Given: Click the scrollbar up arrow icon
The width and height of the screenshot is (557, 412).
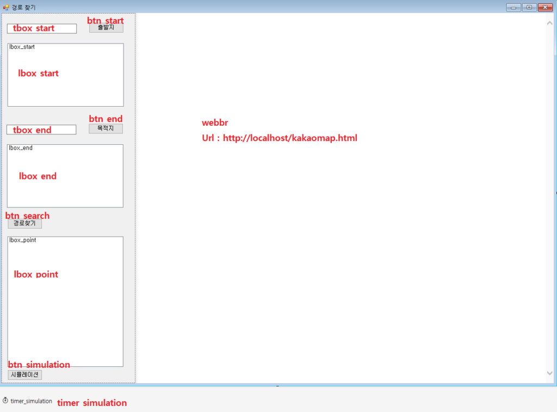Looking at the screenshot, I should tap(549, 22).
